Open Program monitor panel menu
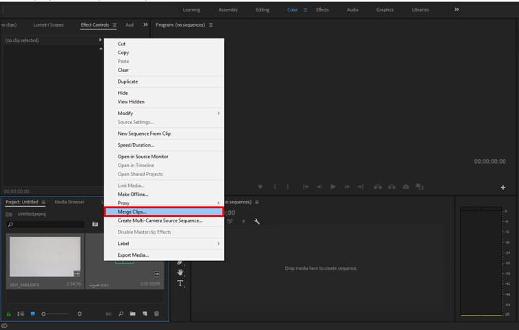The width and height of the screenshot is (519, 330). 211,25
